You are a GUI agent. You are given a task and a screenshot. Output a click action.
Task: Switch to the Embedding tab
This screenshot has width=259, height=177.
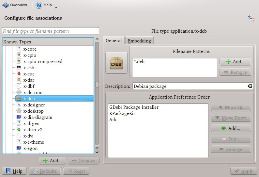[x=139, y=41]
